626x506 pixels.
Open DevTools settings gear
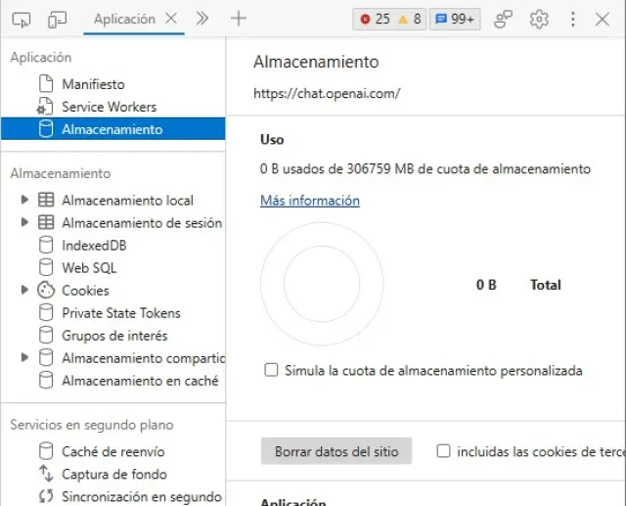(x=539, y=19)
